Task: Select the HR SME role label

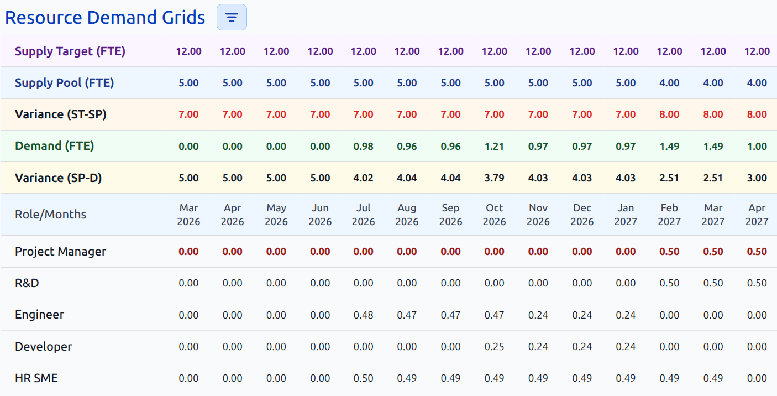Action: click(36, 378)
